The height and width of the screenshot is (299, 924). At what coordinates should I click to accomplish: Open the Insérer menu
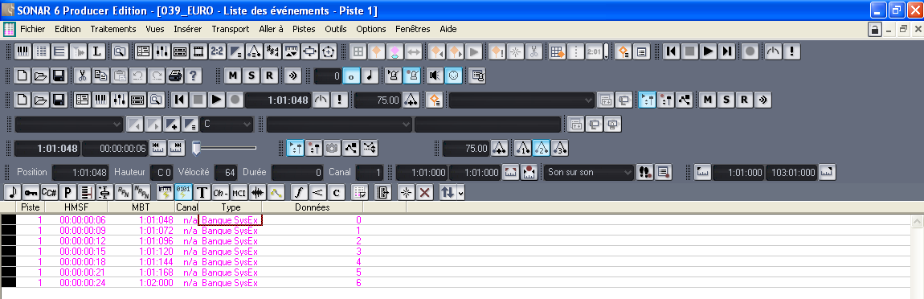pyautogui.click(x=188, y=29)
